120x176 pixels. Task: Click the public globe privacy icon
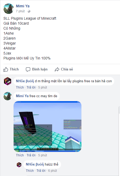click(x=29, y=11)
